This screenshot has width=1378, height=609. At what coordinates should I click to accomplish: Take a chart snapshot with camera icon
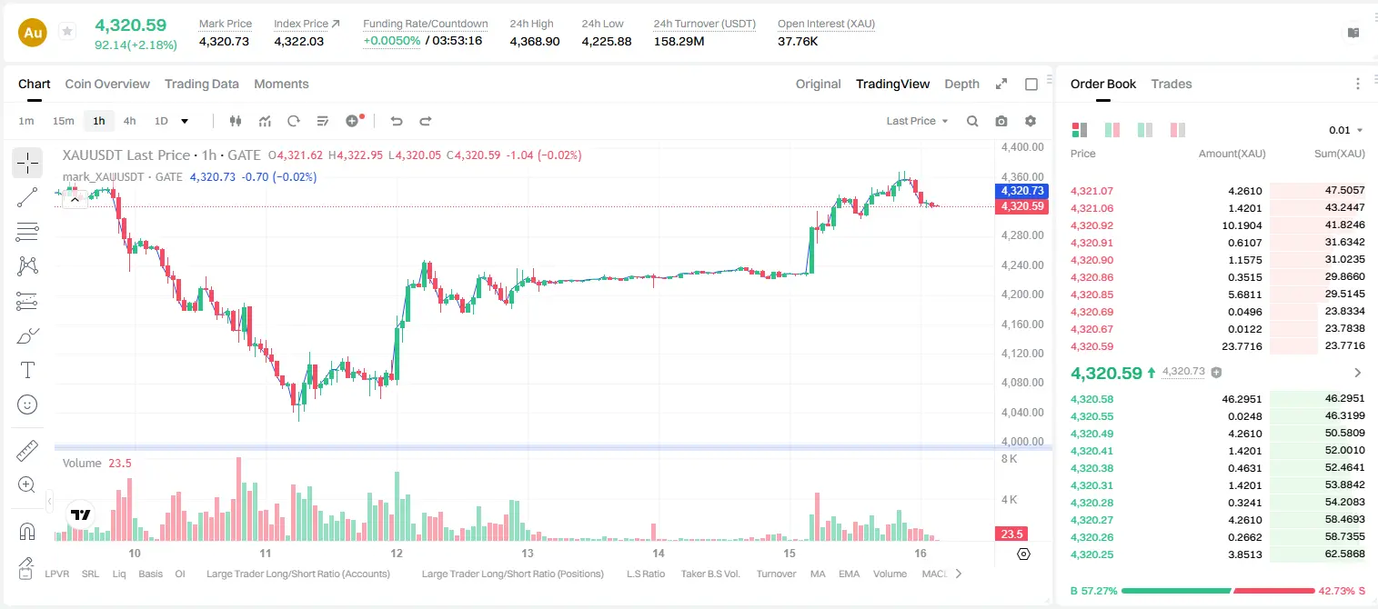(1001, 121)
